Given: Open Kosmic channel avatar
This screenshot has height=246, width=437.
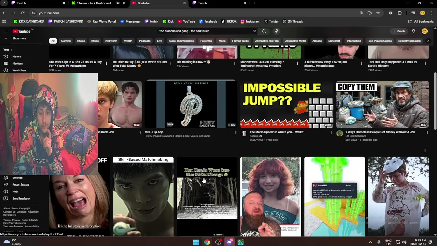Looking at the screenshot, I should point(244,133).
